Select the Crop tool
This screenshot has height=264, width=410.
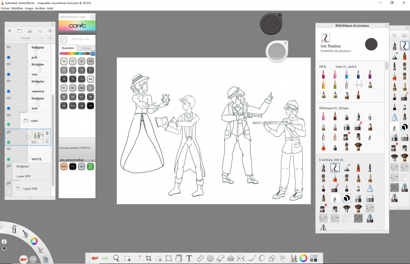pos(149,258)
